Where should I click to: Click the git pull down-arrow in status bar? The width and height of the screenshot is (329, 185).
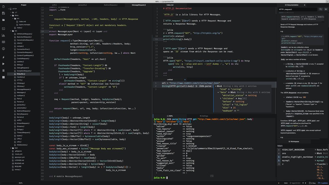point(303,183)
